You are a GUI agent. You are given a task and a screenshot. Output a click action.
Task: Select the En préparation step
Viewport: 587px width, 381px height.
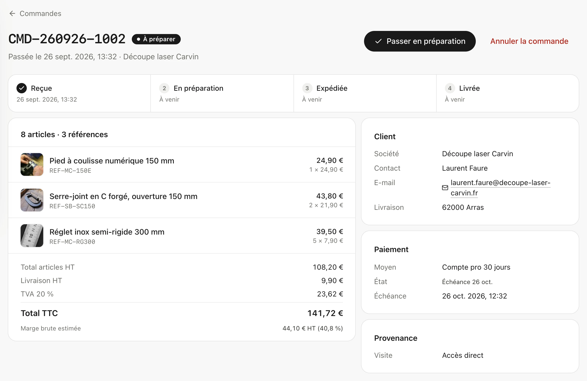click(222, 93)
